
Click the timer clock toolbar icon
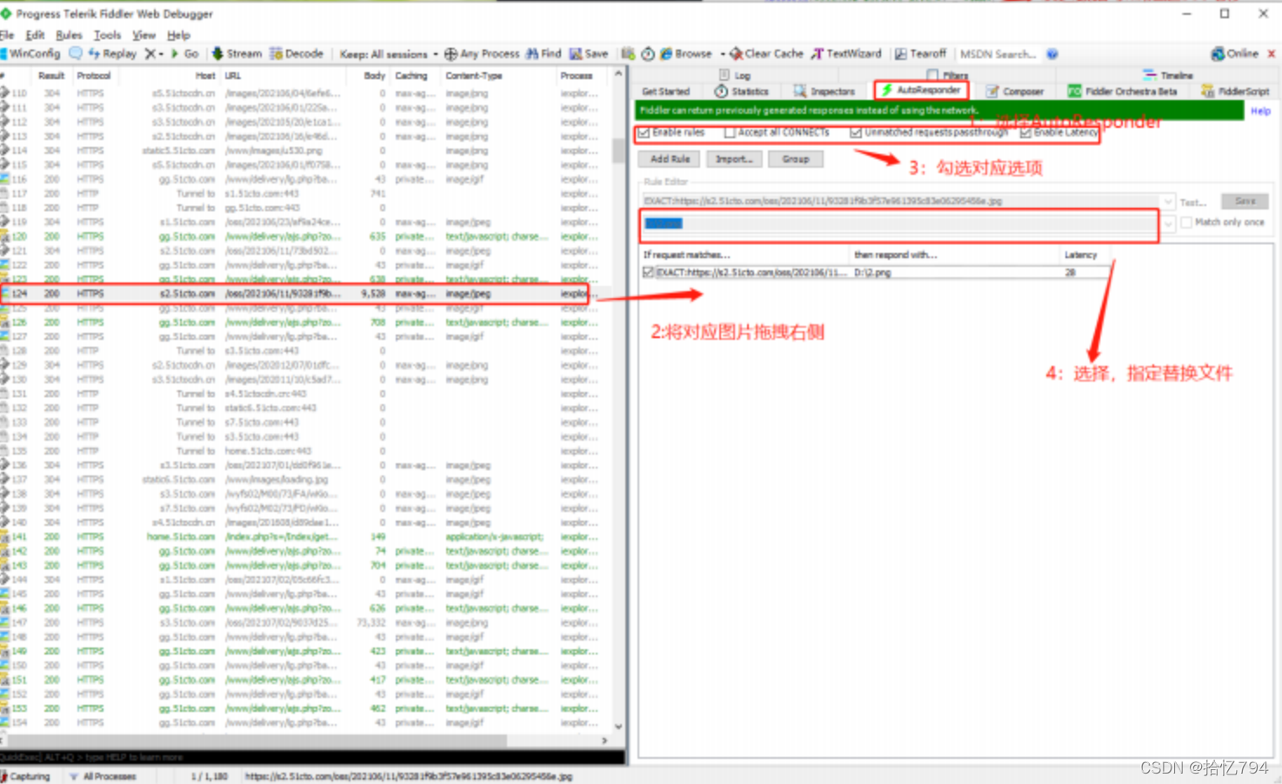click(648, 54)
